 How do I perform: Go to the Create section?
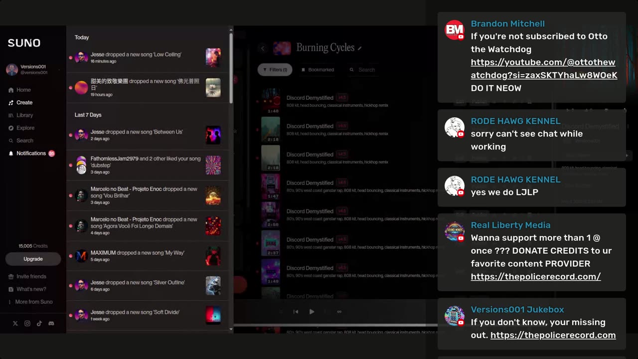tap(20, 102)
